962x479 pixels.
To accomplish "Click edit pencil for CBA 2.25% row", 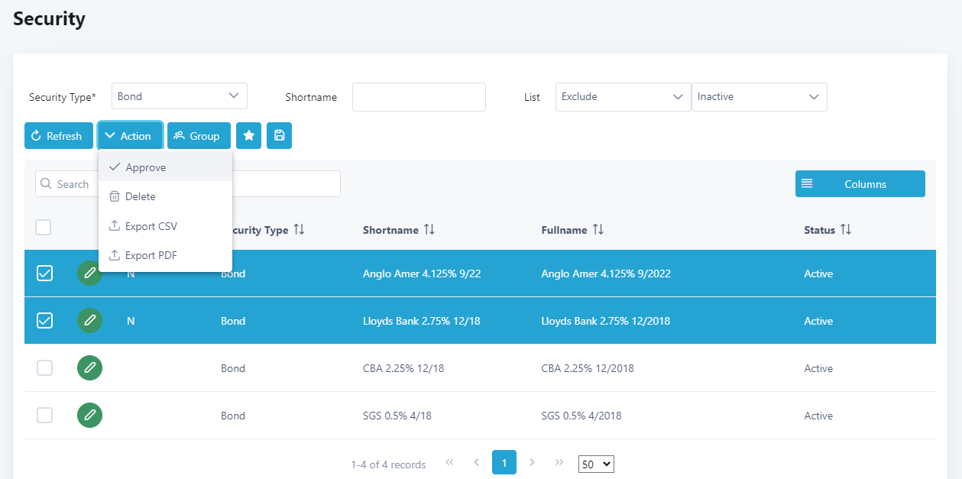I will (x=89, y=368).
